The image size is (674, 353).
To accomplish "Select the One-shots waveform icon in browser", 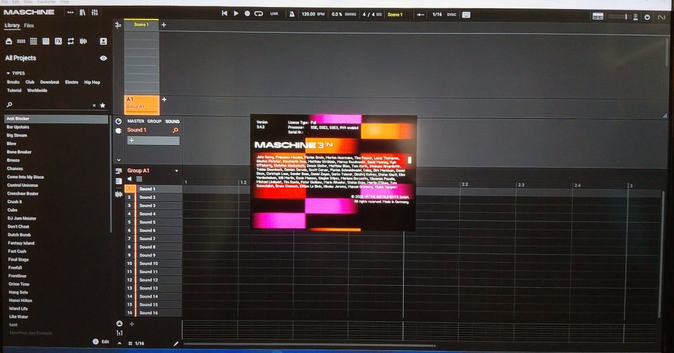I will (x=84, y=41).
